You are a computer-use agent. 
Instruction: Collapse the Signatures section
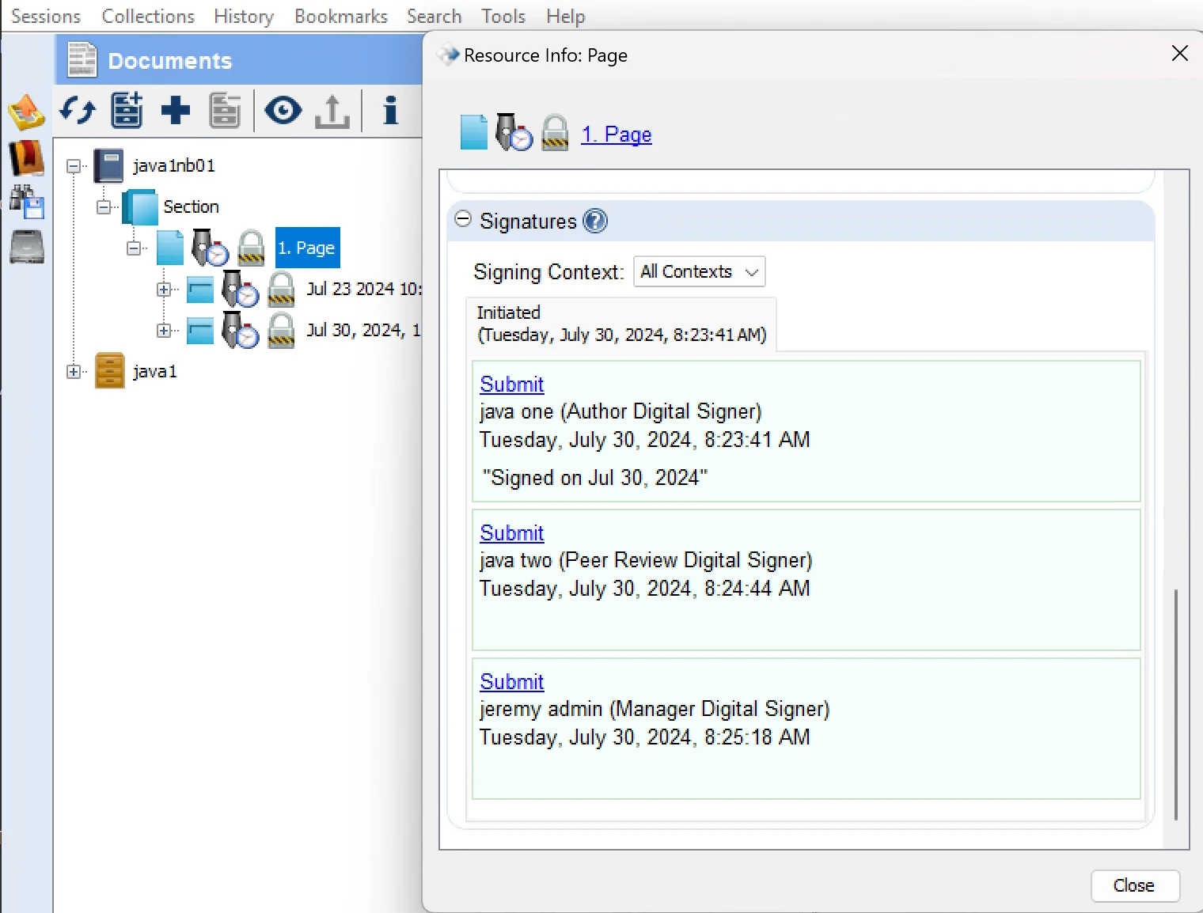(463, 220)
